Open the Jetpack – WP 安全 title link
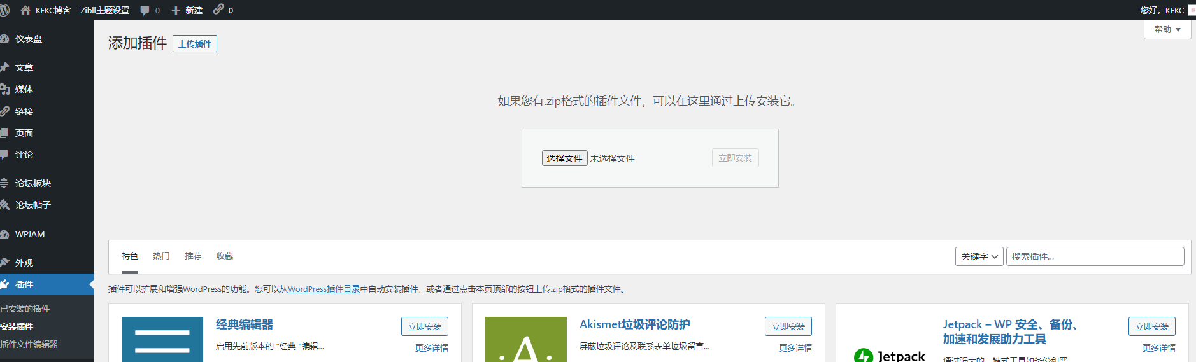1196x362 pixels. pos(1011,331)
